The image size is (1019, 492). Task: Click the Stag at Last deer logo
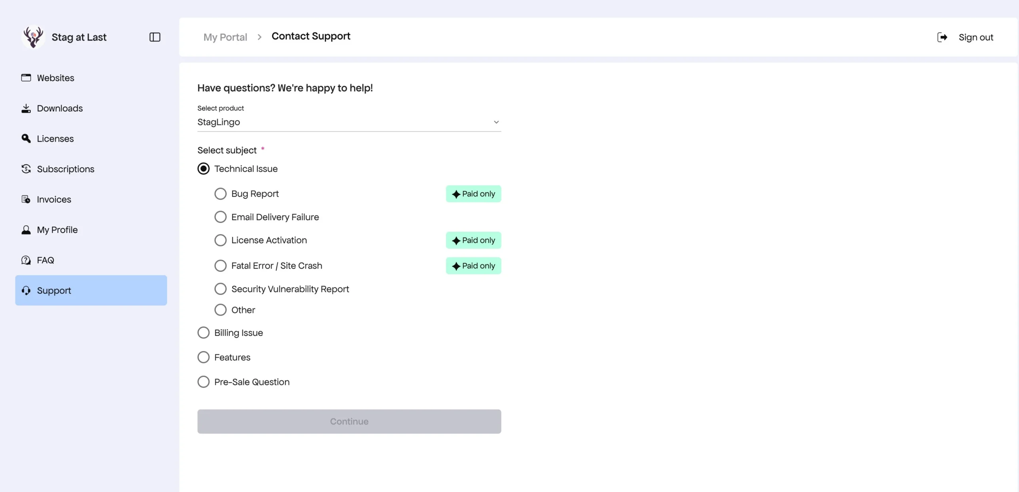click(x=33, y=37)
